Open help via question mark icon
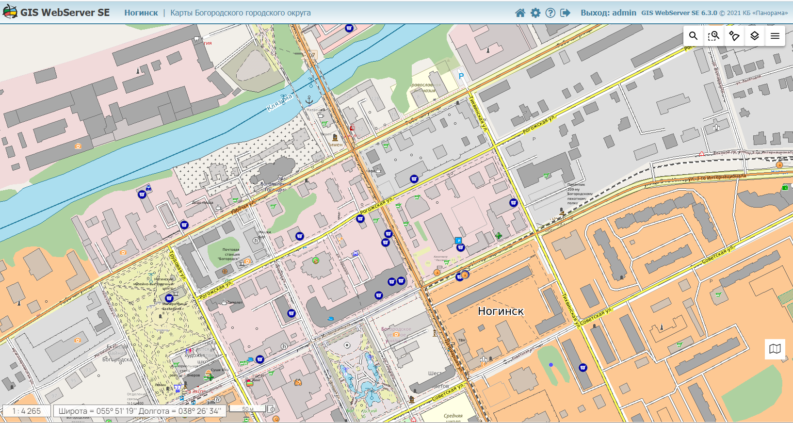Image resolution: width=793 pixels, height=423 pixels. [x=550, y=13]
